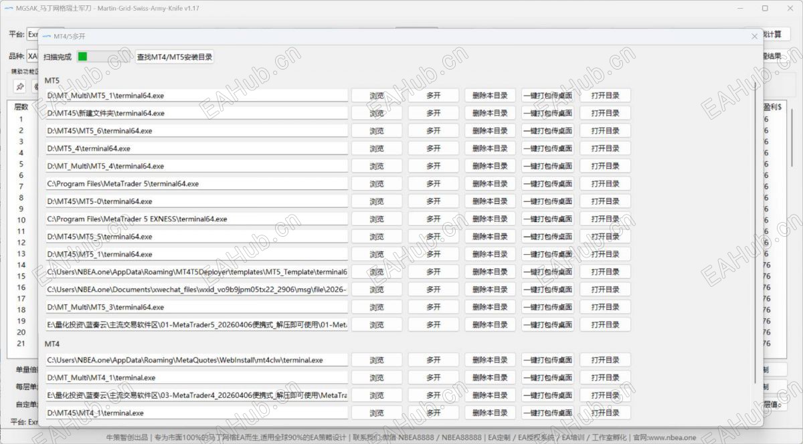The image size is (803, 444).
Task: Click 删除本目录 for D:\MT_Multi\MT5_1 row
Action: tap(490, 96)
